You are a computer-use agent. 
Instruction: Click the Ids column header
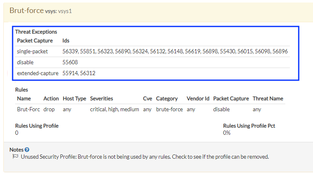(66, 41)
